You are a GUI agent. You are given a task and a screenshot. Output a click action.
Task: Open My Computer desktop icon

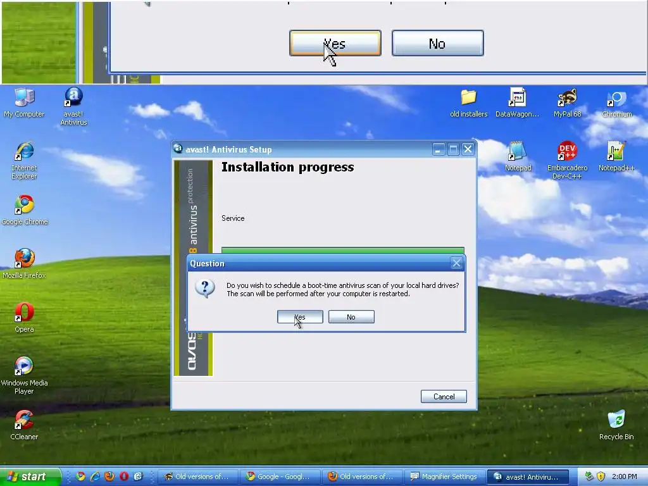(x=25, y=103)
